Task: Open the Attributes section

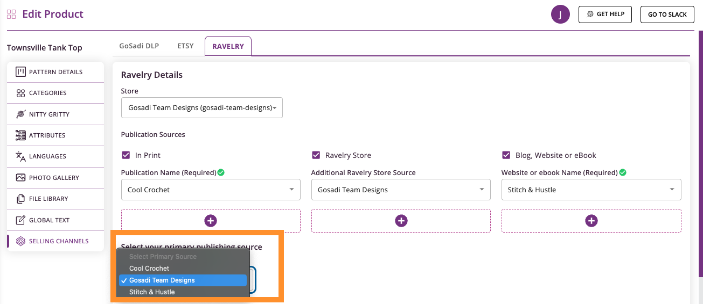Action: pyautogui.click(x=55, y=135)
